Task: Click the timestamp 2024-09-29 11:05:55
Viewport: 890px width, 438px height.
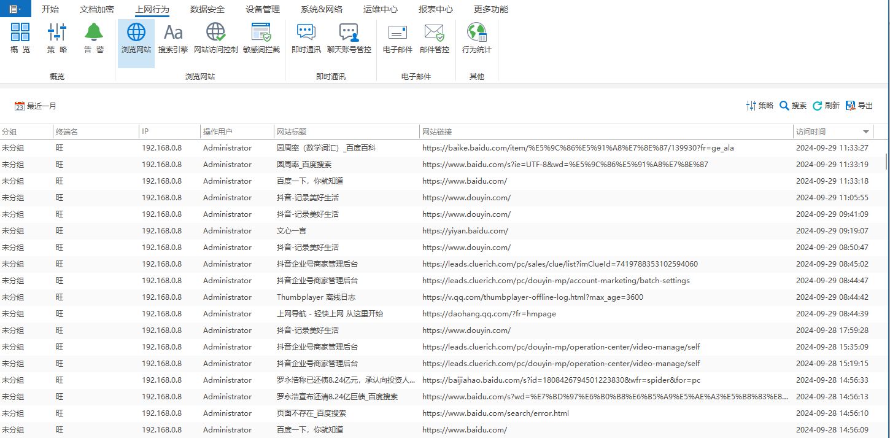Action: coord(832,198)
